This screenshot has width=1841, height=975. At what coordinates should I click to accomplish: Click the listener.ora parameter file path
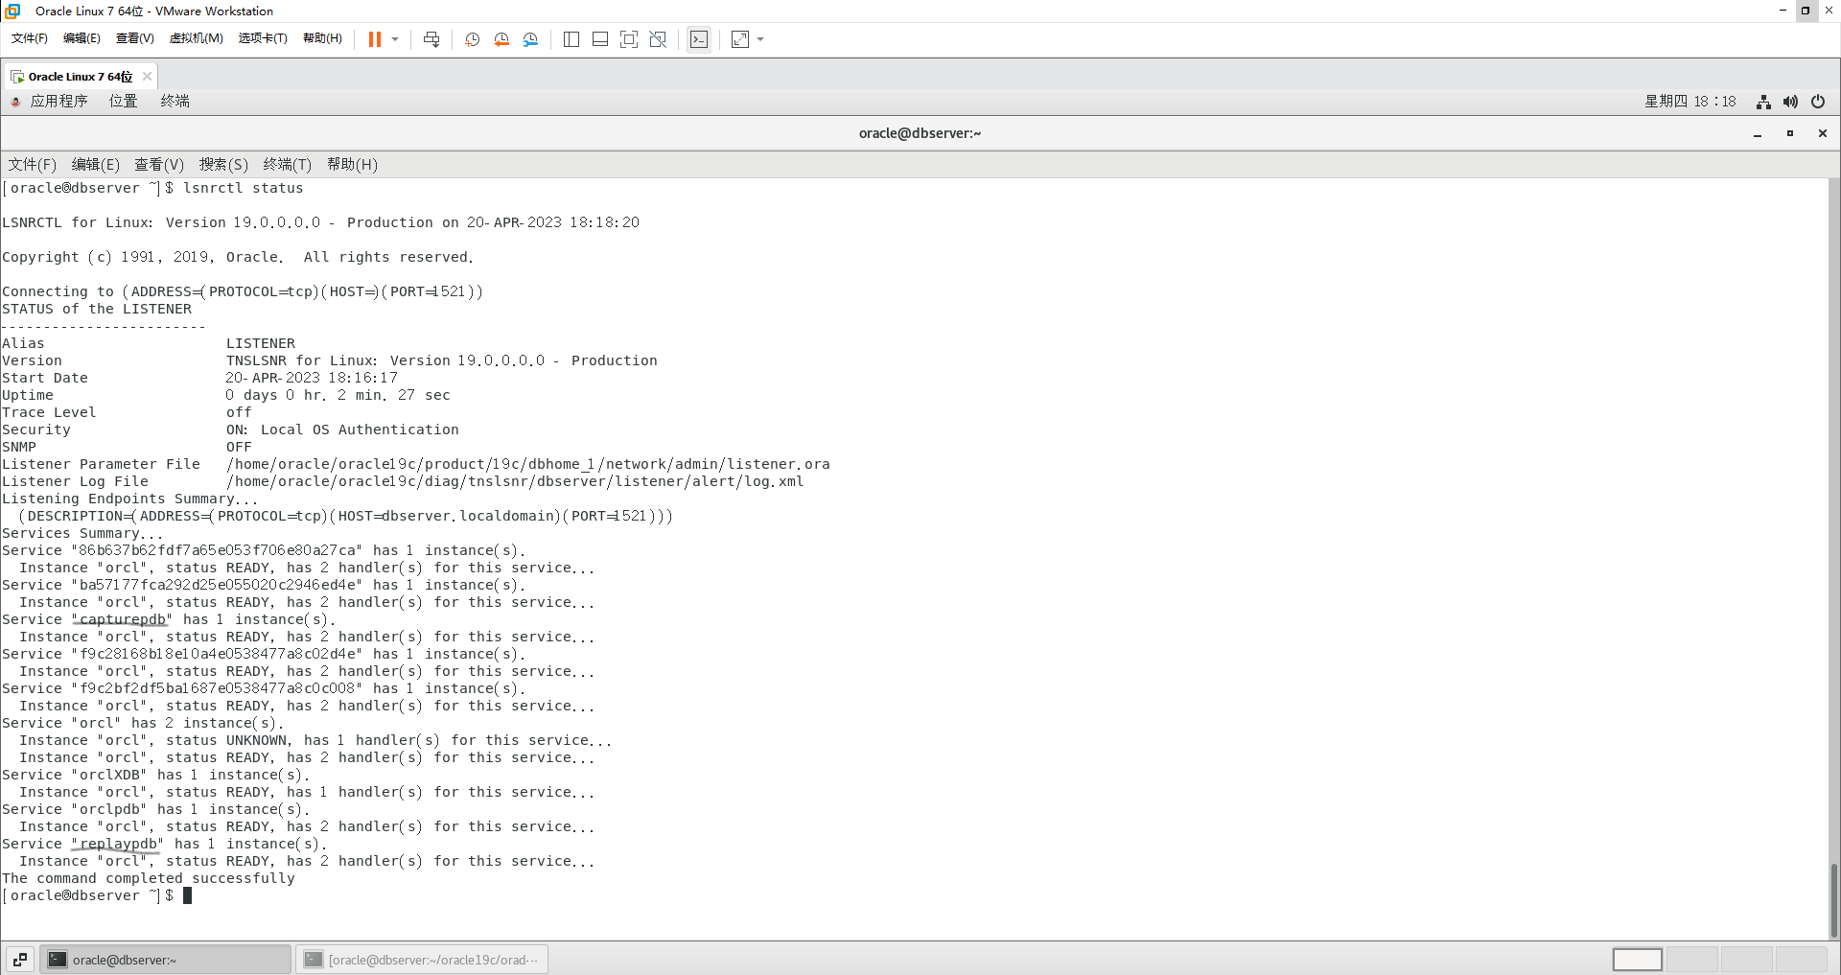pyautogui.click(x=528, y=464)
